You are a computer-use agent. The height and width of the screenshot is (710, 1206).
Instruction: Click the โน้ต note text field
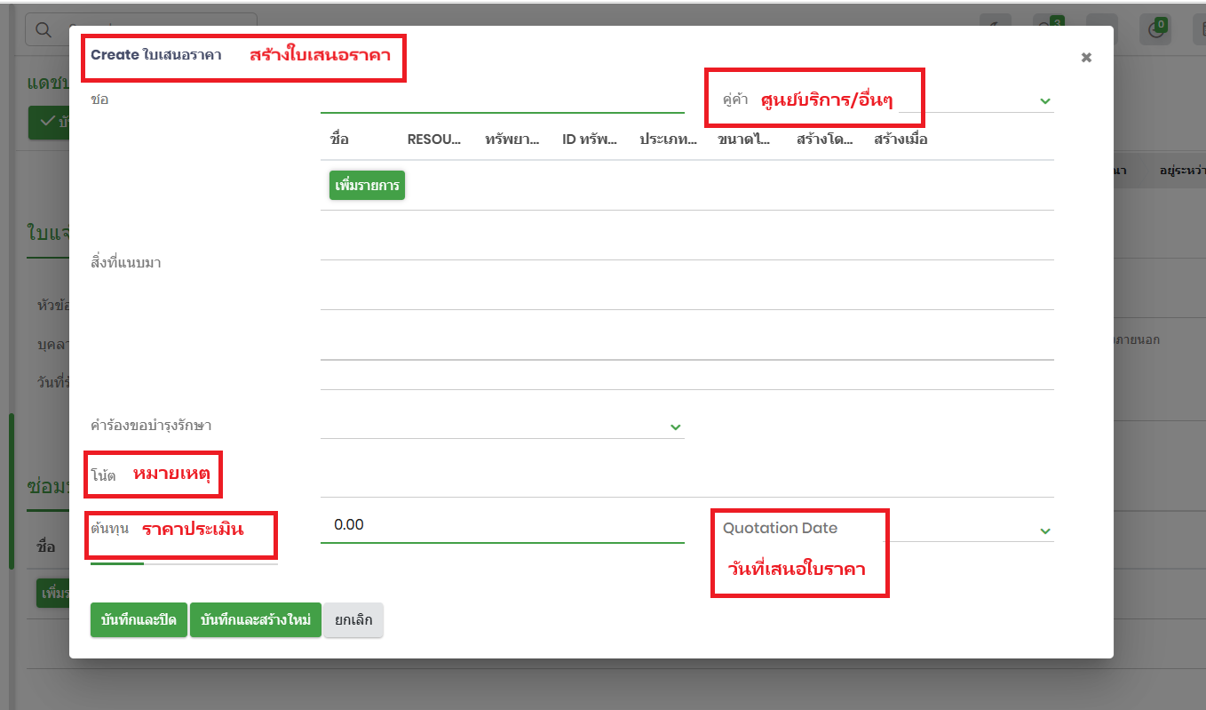tap(686, 477)
